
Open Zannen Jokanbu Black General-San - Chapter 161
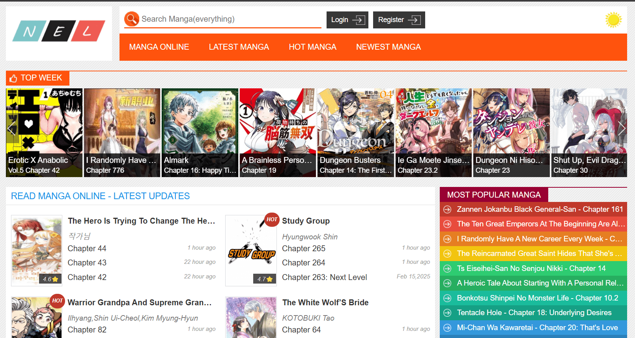tap(540, 209)
